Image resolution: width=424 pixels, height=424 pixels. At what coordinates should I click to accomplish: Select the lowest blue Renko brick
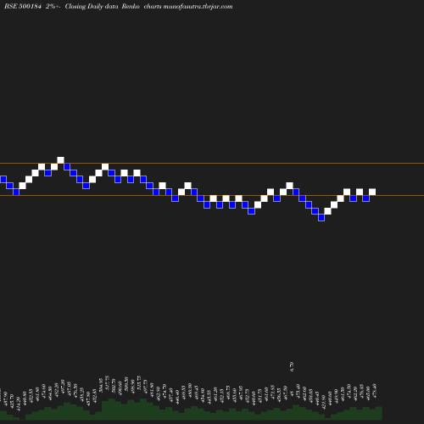coord(321,218)
